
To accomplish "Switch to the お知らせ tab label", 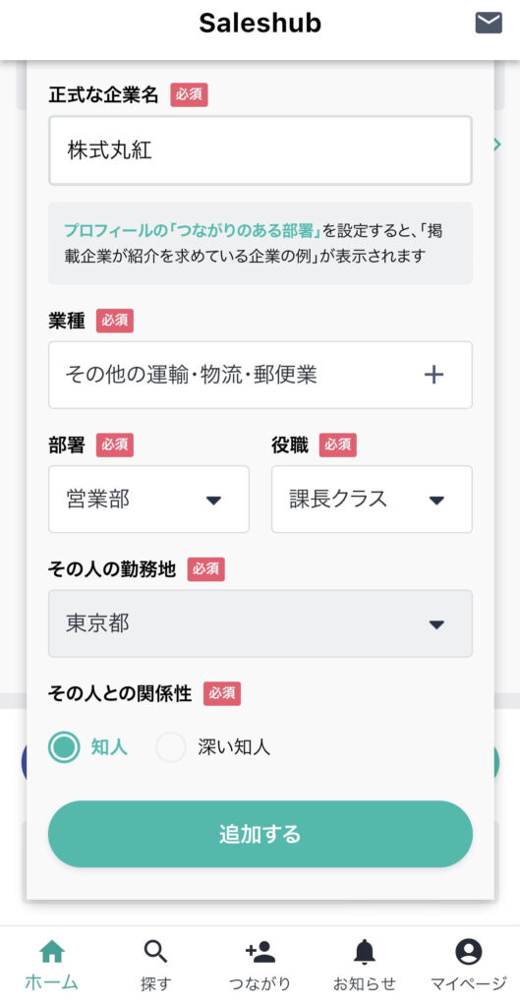I will (364, 983).
